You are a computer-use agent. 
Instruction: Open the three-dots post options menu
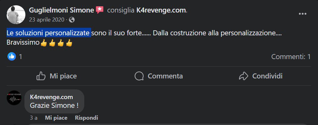coord(302,14)
